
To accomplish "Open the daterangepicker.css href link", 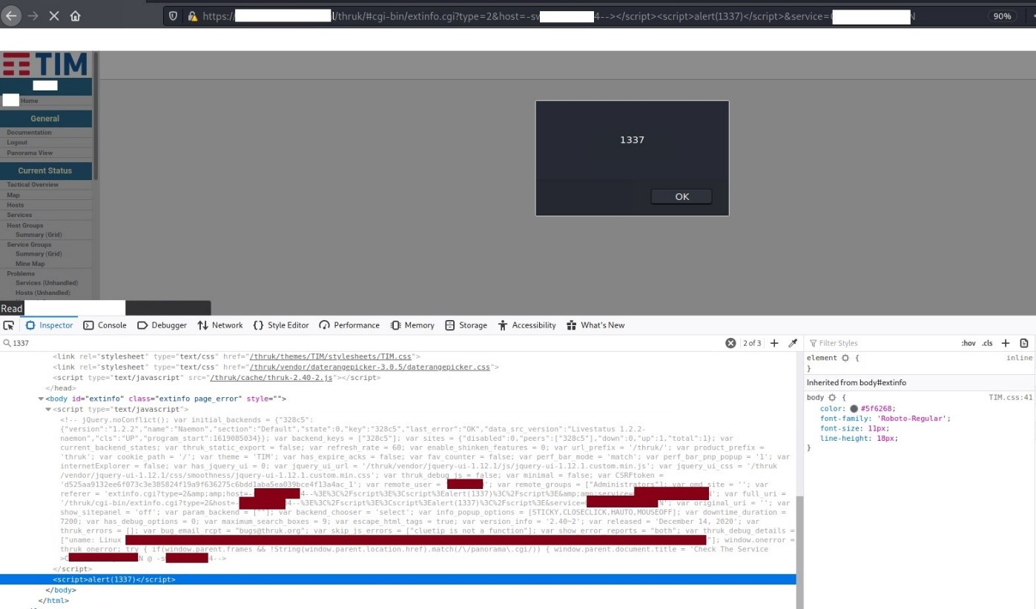I will [369, 367].
